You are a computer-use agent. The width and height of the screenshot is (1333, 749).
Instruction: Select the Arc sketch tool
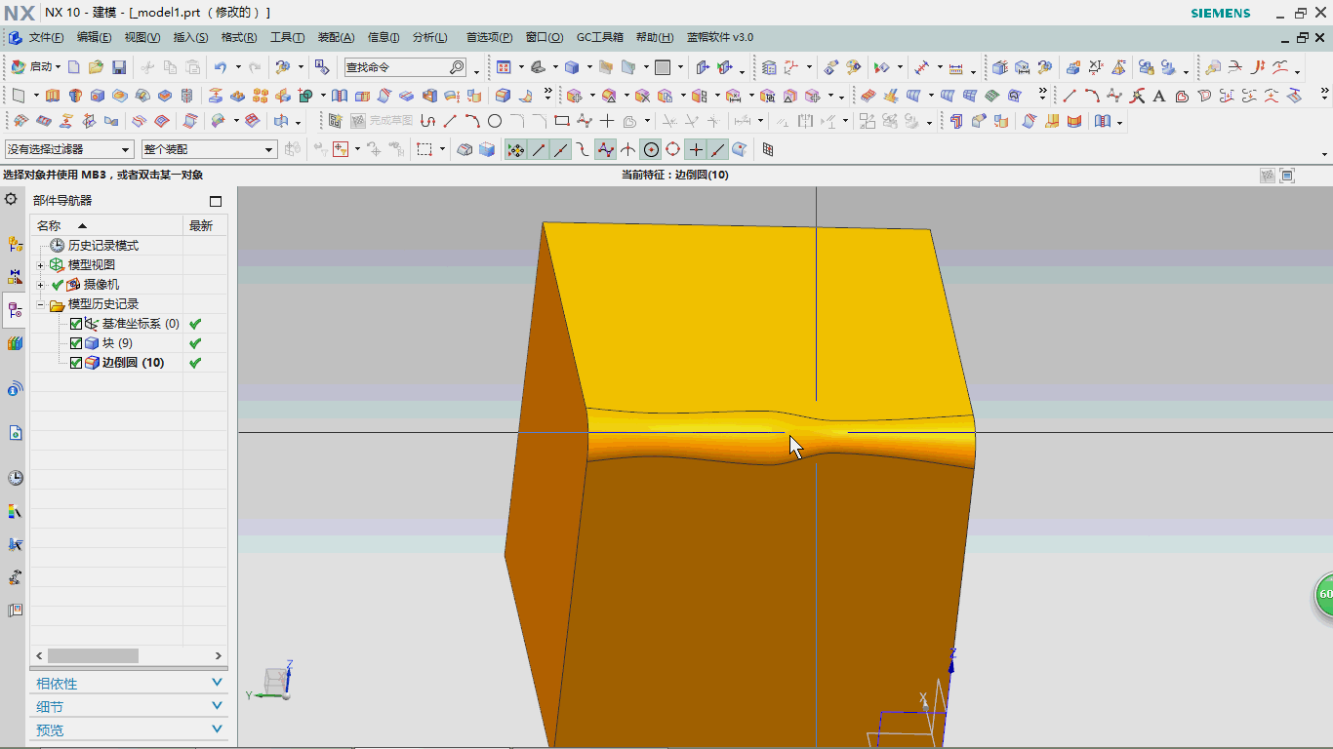(472, 122)
